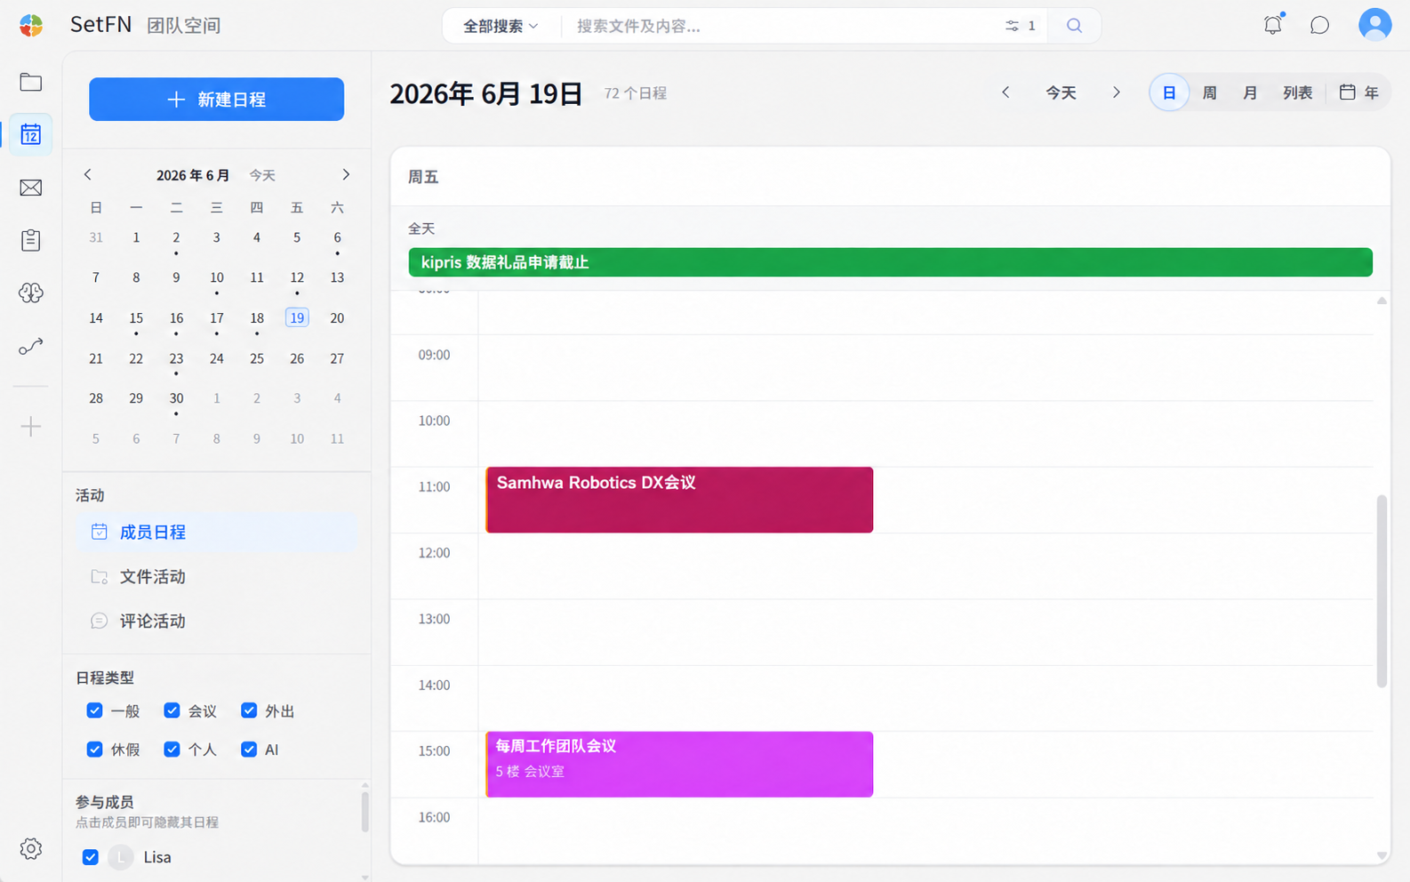Go to previous day in main calendar
Image resolution: width=1410 pixels, height=882 pixels.
(x=1005, y=92)
